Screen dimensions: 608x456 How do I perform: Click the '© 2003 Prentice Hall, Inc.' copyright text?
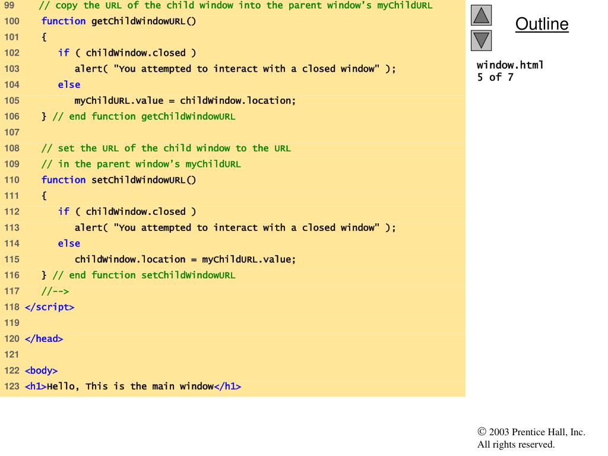pos(531,432)
